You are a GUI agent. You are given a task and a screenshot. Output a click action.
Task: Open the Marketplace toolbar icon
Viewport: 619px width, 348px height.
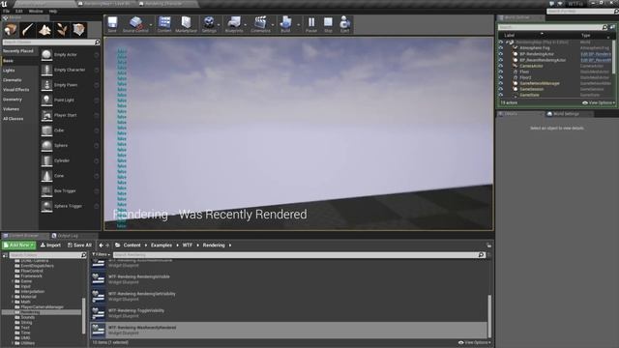click(186, 24)
